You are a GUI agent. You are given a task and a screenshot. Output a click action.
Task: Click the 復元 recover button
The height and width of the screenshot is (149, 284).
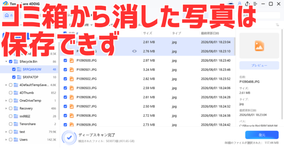point(262,135)
